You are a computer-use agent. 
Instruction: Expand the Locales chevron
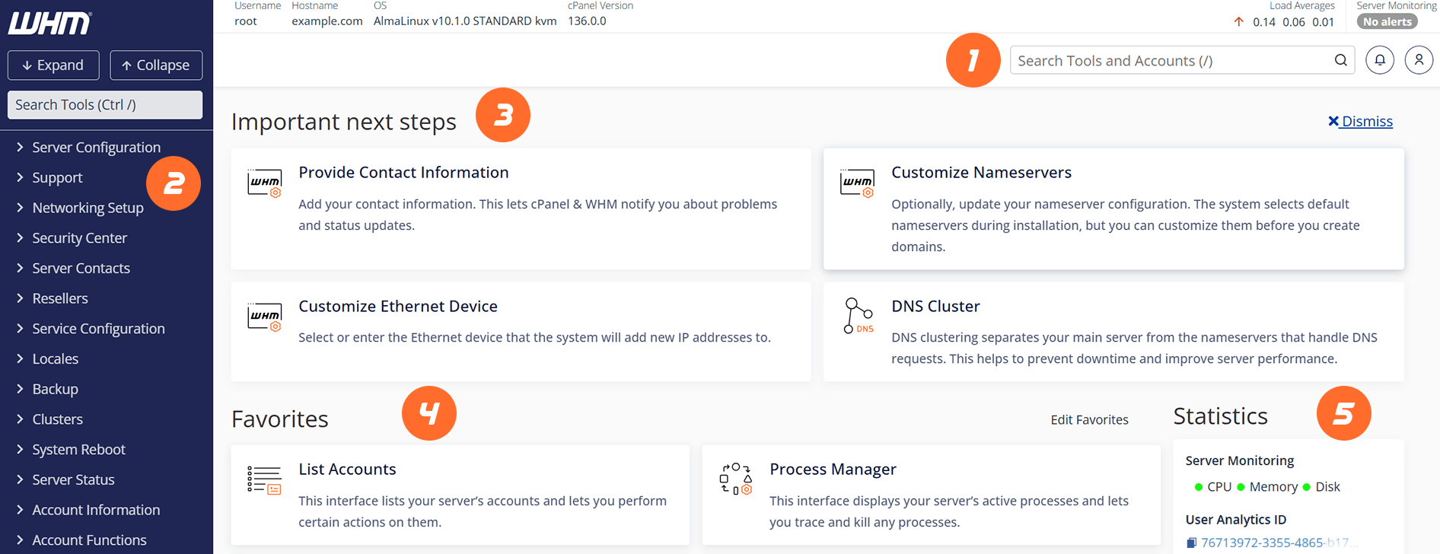pos(20,358)
